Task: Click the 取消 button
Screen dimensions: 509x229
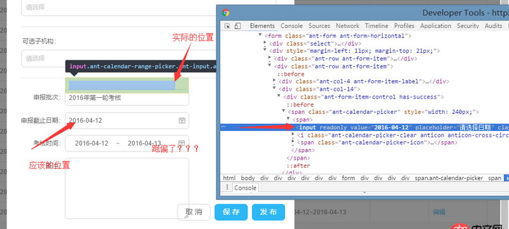Action: [194, 212]
